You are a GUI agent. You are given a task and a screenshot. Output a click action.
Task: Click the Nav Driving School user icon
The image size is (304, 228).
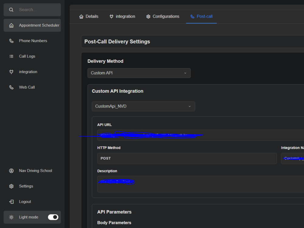12,171
